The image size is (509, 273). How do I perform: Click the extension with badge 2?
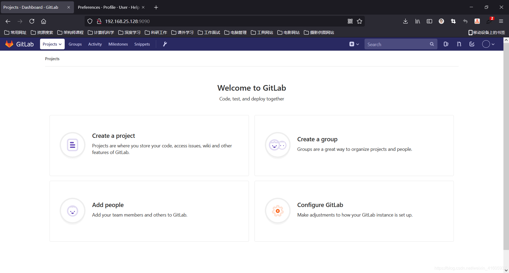click(x=490, y=21)
